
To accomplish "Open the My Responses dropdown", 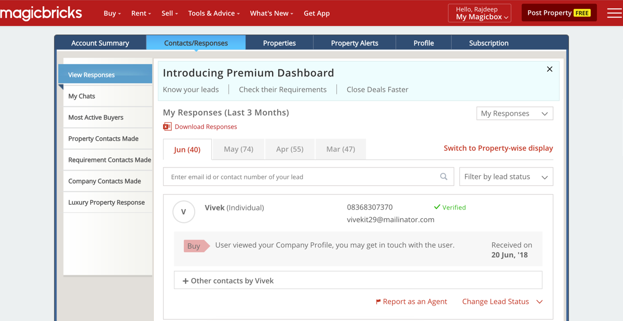I will (514, 114).
